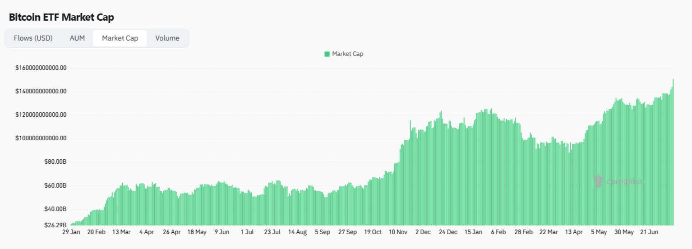
Task: Switch to the Flows (USD) tab
Action: tap(33, 38)
